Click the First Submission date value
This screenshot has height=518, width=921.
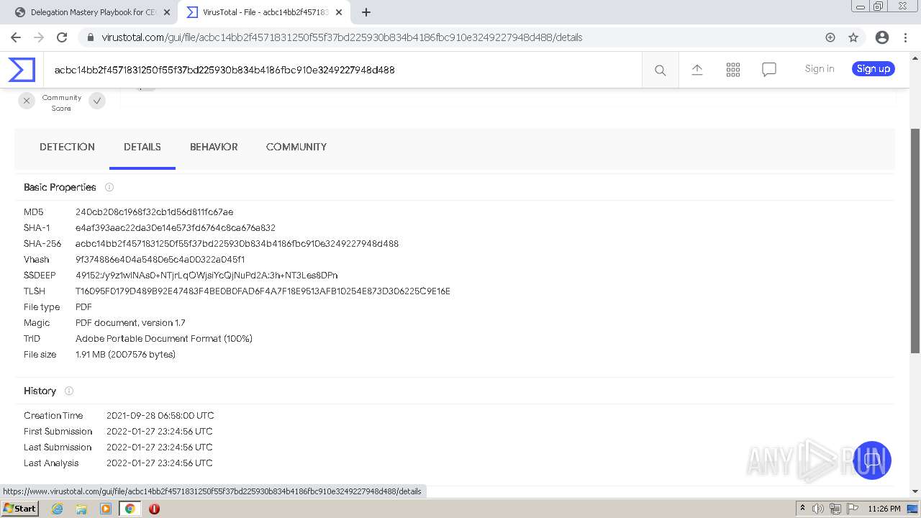(x=160, y=432)
